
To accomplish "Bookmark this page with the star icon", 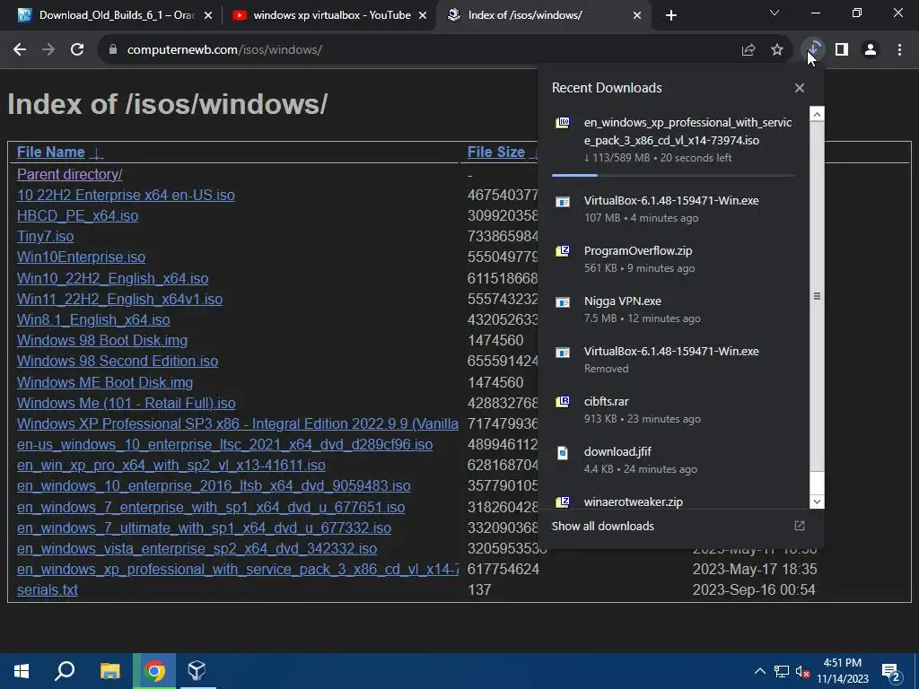I will [x=777, y=50].
